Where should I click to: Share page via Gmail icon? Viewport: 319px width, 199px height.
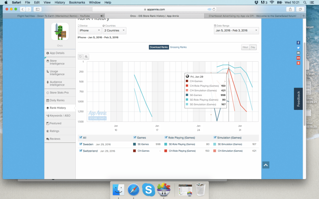coord(298,58)
